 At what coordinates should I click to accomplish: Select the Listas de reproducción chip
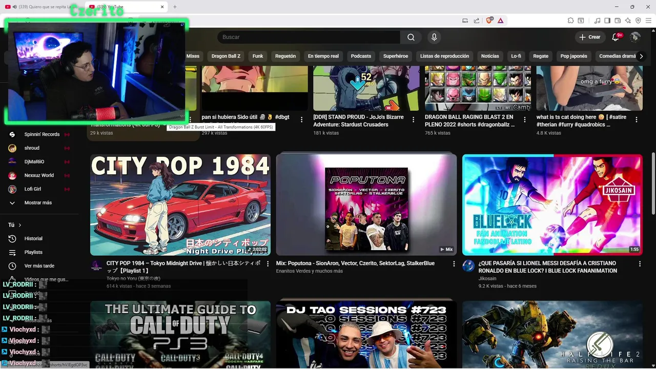[x=444, y=56]
